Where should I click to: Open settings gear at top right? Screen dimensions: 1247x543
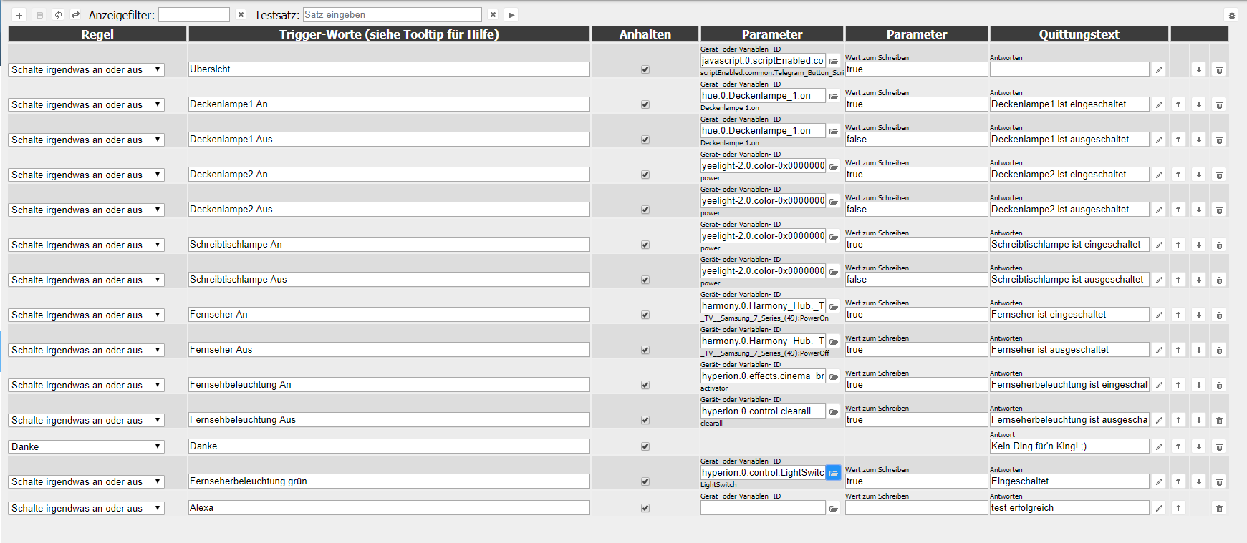1232,15
